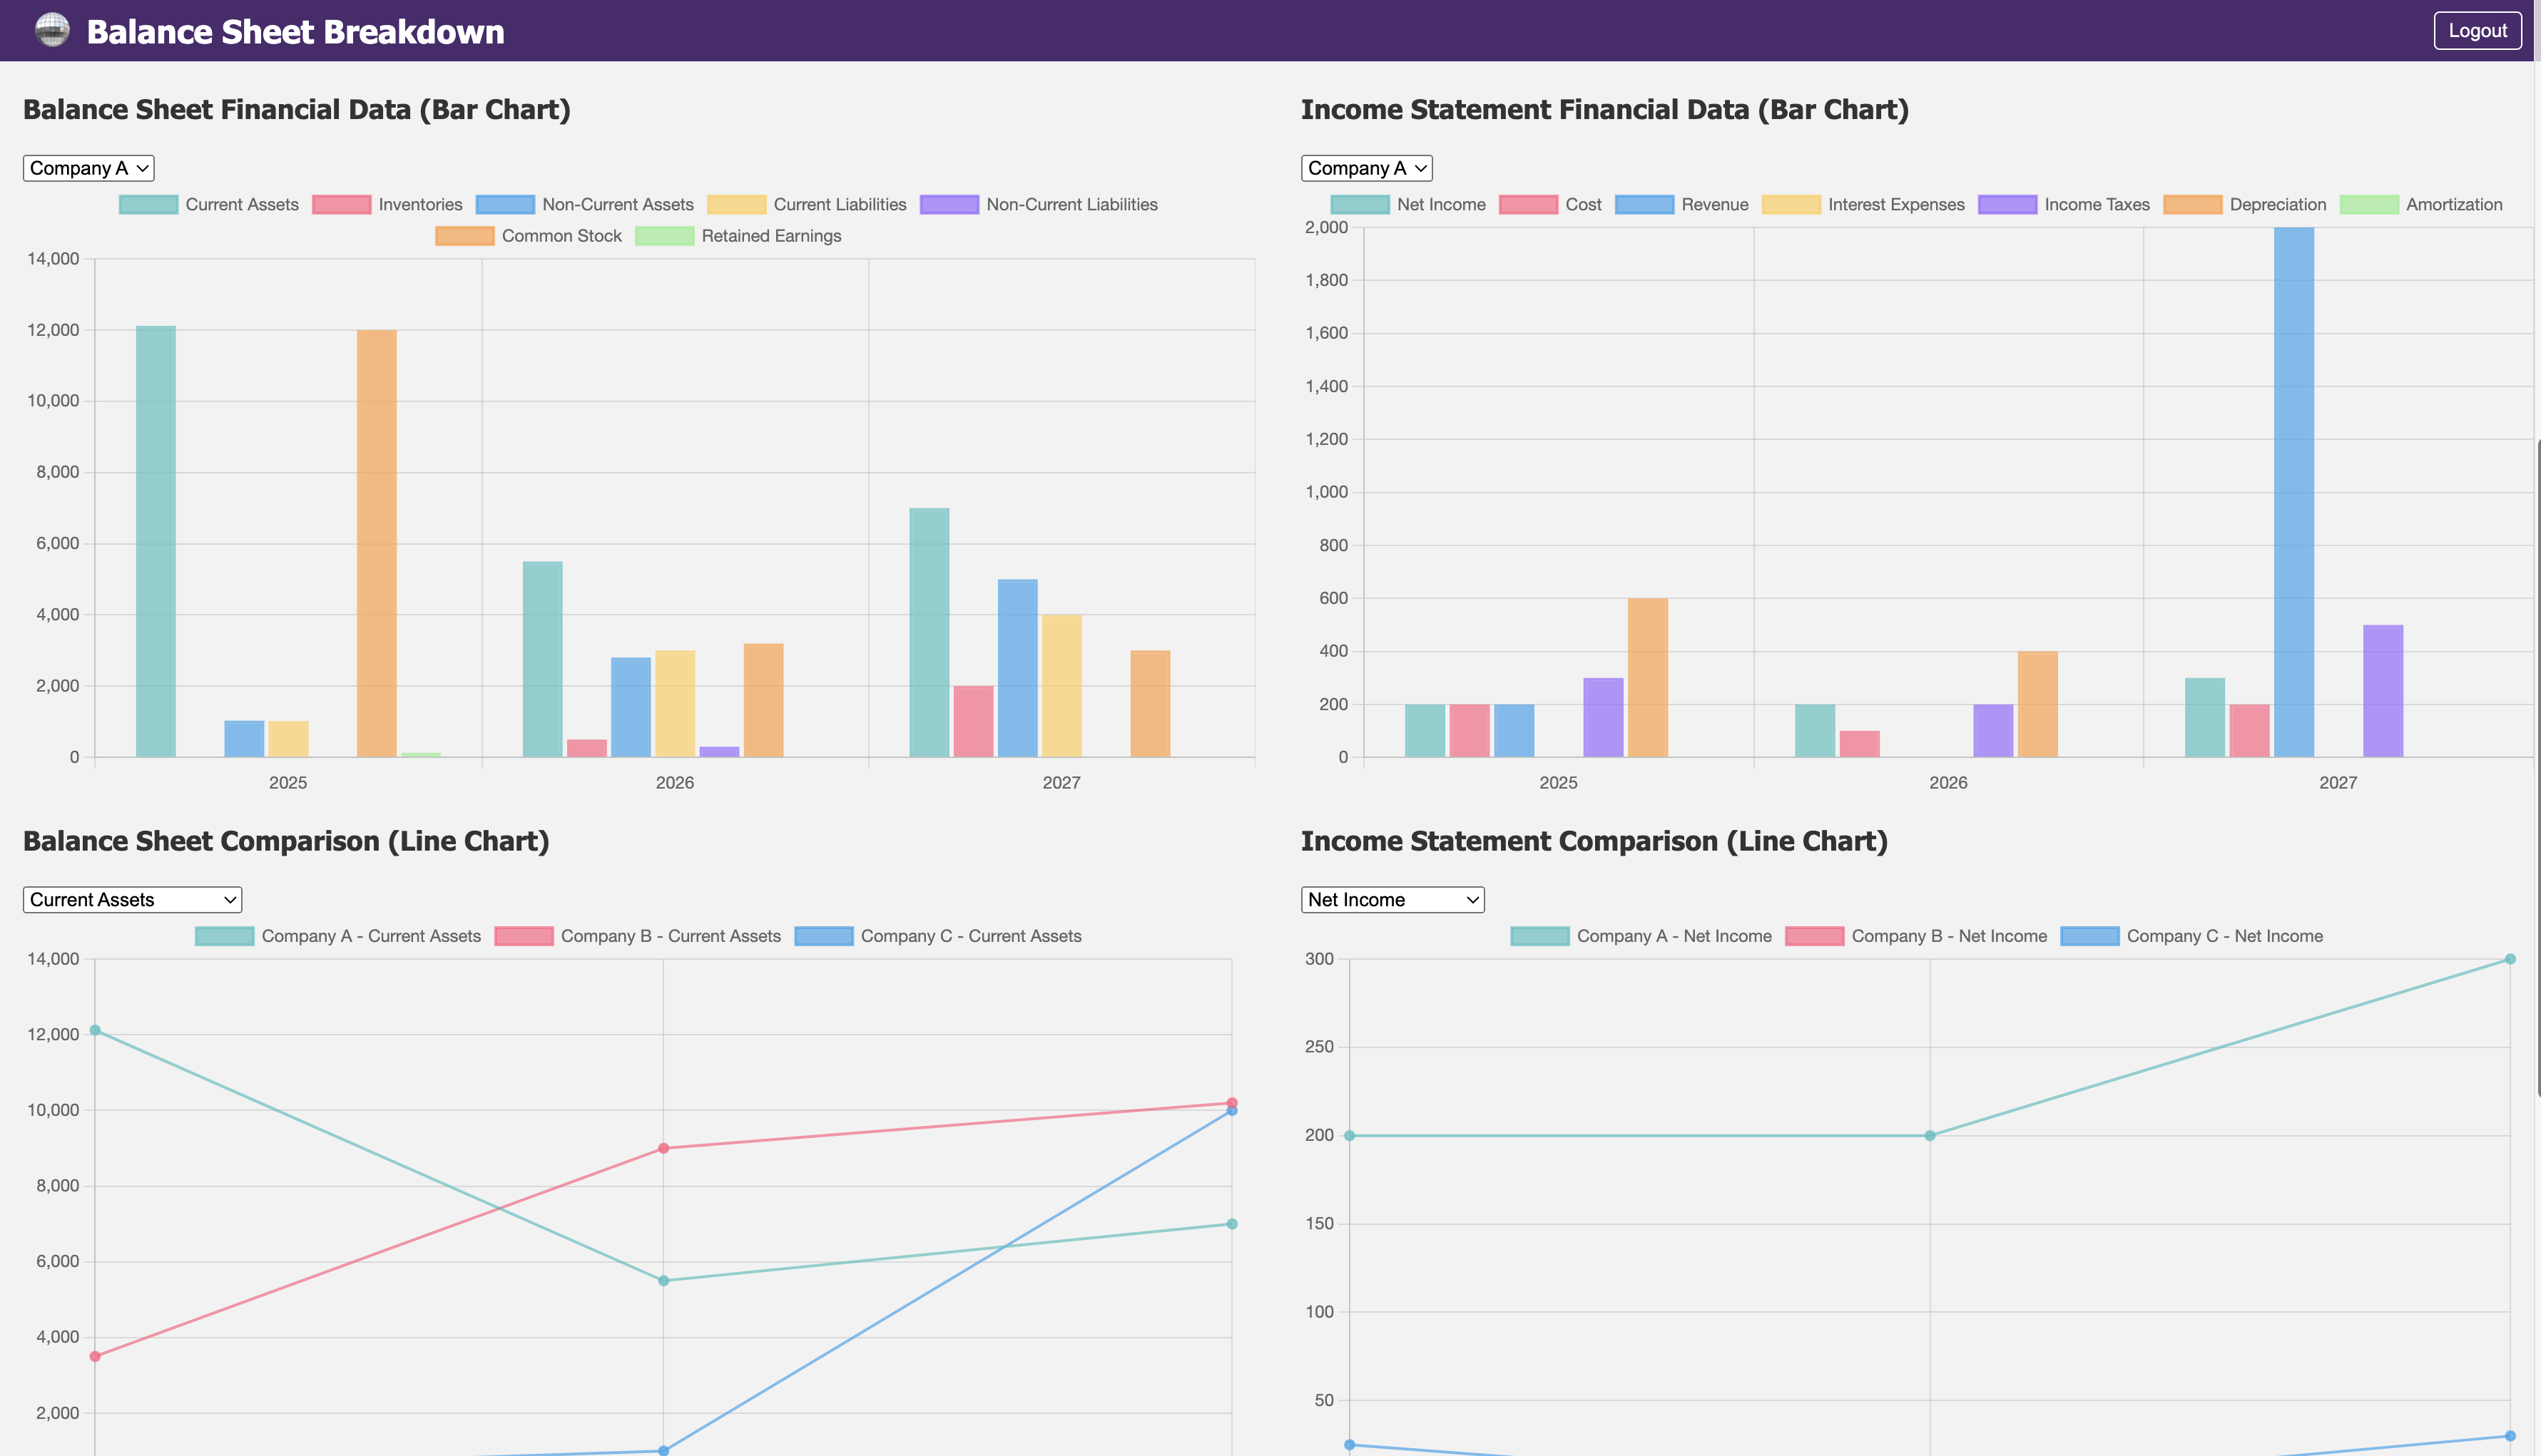Expand the Current Assets metric dropdown

pyautogui.click(x=132, y=899)
